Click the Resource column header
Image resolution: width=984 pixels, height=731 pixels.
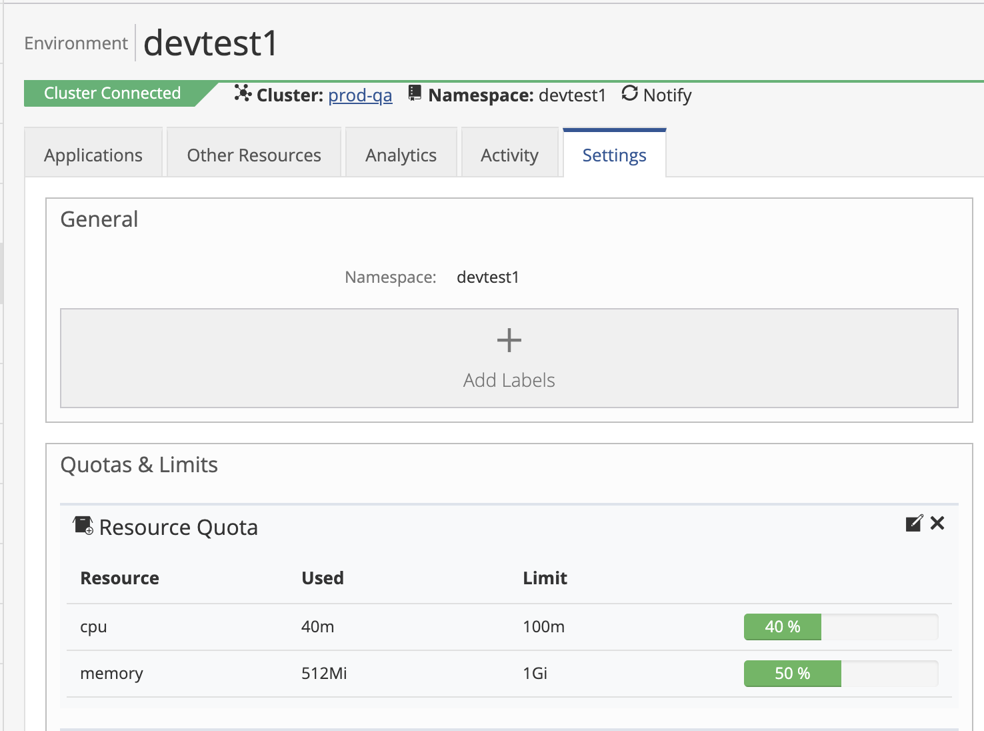(x=119, y=578)
